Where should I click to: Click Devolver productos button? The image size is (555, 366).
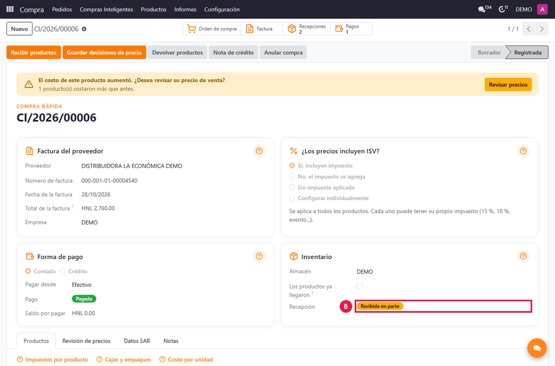(x=177, y=53)
